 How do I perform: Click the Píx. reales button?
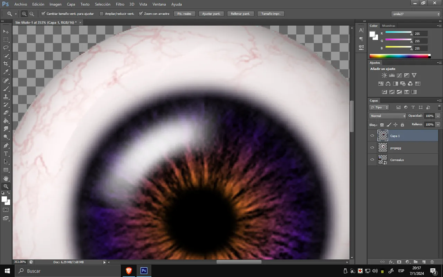184,14
